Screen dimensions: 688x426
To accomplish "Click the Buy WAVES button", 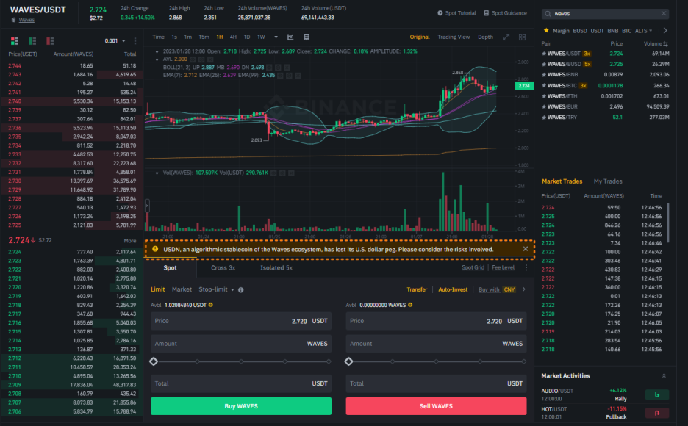I will click(241, 406).
